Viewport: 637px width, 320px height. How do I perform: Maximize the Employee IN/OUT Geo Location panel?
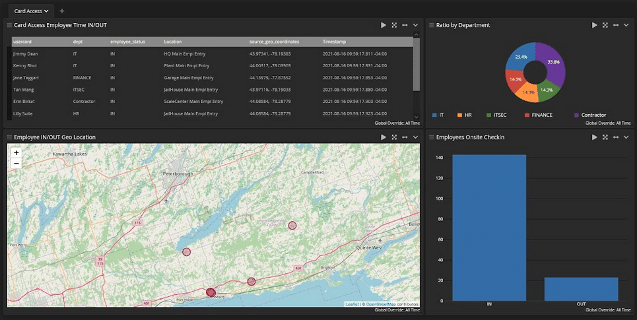point(394,137)
